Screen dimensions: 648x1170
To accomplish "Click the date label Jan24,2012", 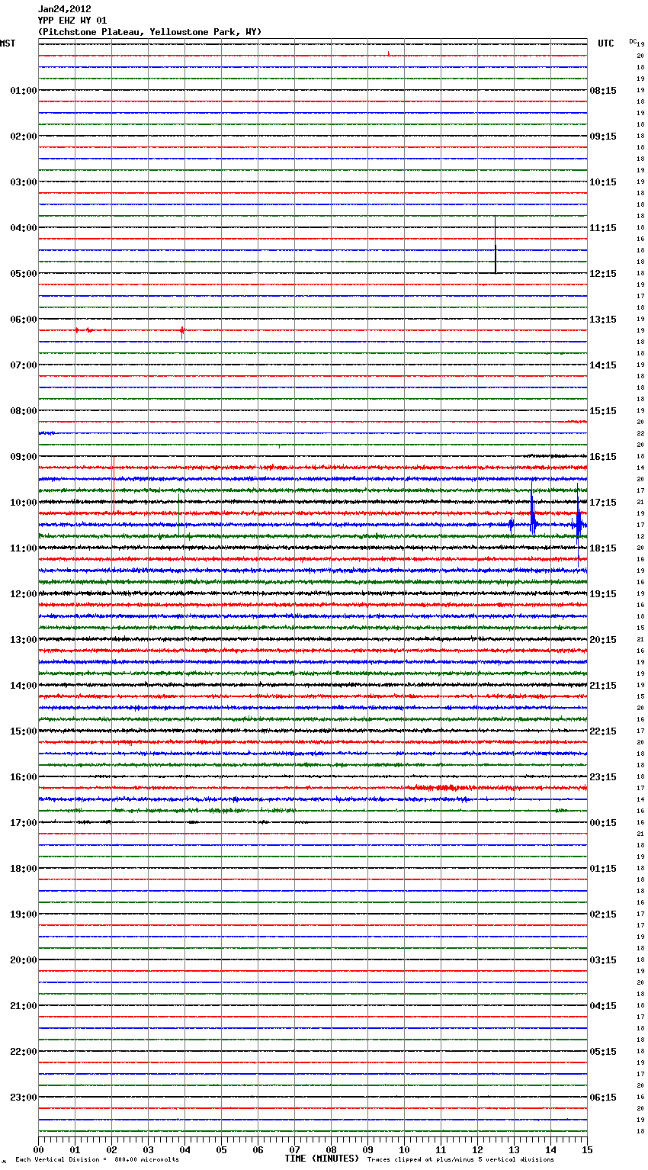I will [65, 9].
